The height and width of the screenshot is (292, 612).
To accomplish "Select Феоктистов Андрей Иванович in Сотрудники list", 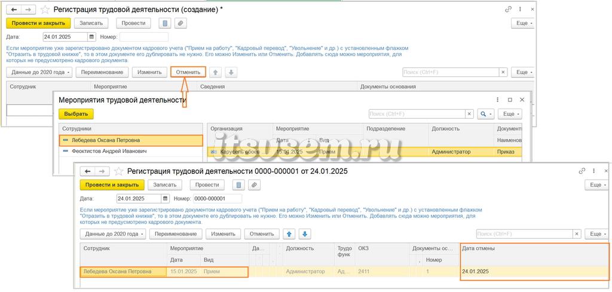I will click(x=131, y=151).
